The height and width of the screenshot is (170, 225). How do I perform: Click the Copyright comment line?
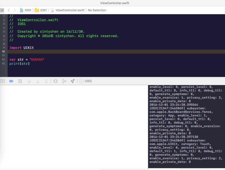(64, 36)
